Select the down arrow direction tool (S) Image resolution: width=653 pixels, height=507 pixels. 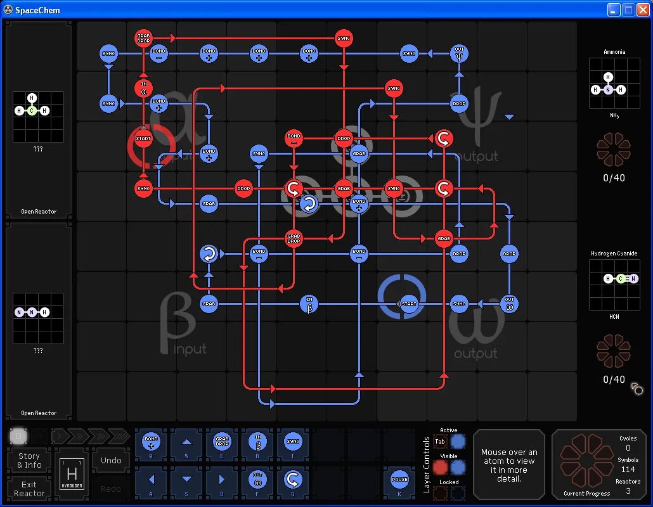(x=186, y=482)
